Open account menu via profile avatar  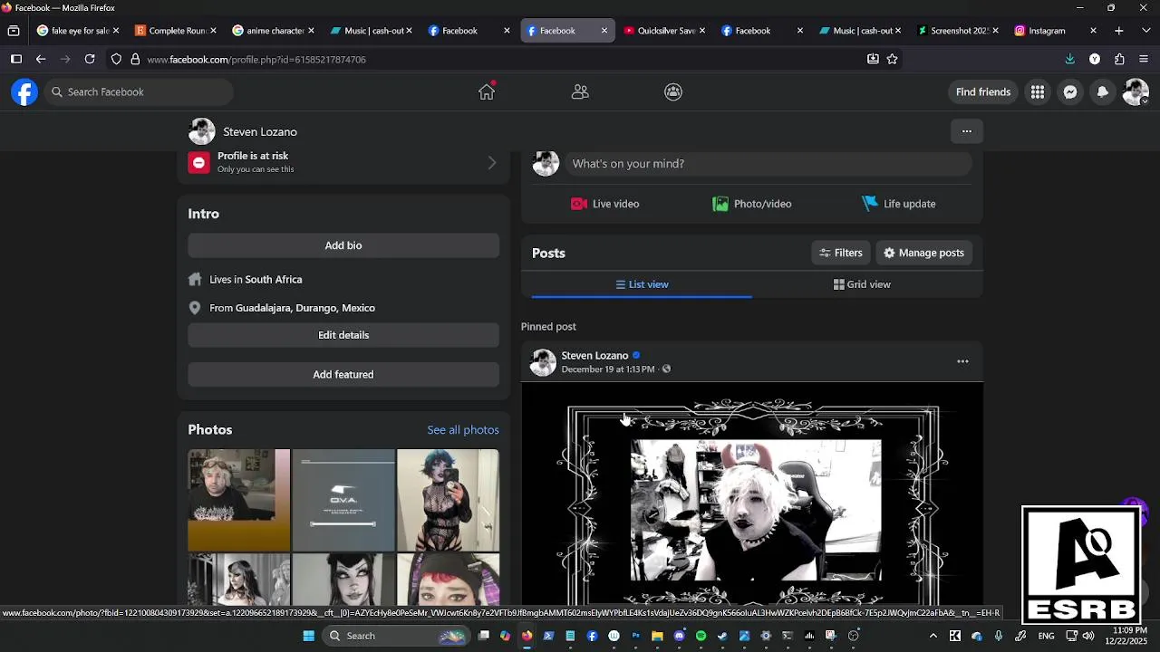[x=1136, y=91]
